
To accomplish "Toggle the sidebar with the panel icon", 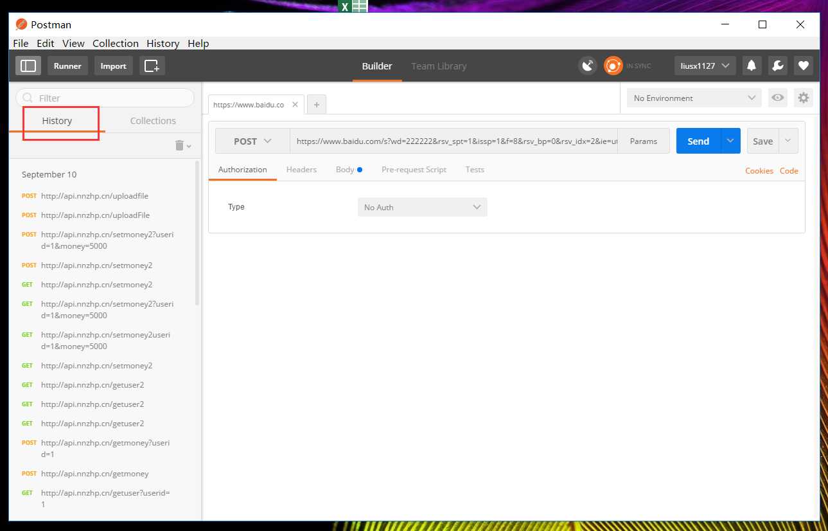I will click(x=28, y=66).
